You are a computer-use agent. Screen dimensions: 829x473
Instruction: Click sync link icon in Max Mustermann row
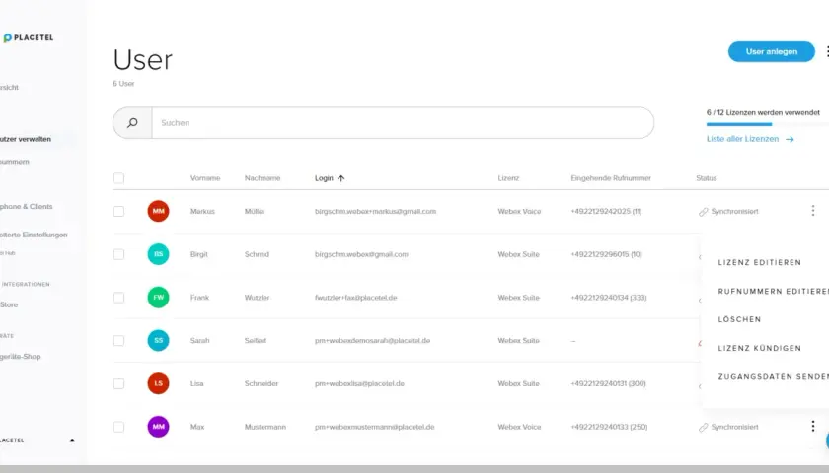703,427
